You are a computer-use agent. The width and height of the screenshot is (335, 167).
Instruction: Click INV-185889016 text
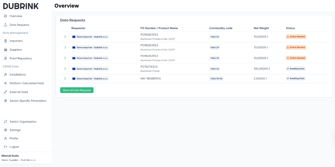(151, 79)
